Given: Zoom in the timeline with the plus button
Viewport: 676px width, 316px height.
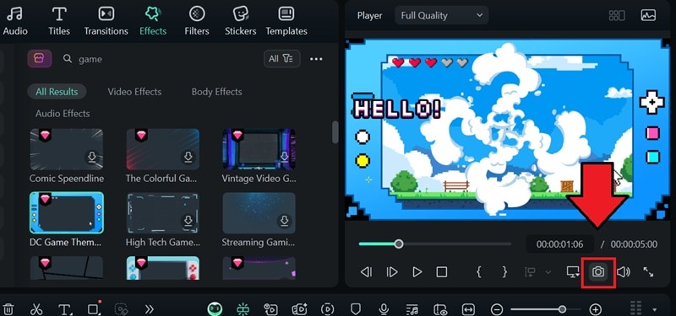Looking at the screenshot, I should click(x=596, y=309).
